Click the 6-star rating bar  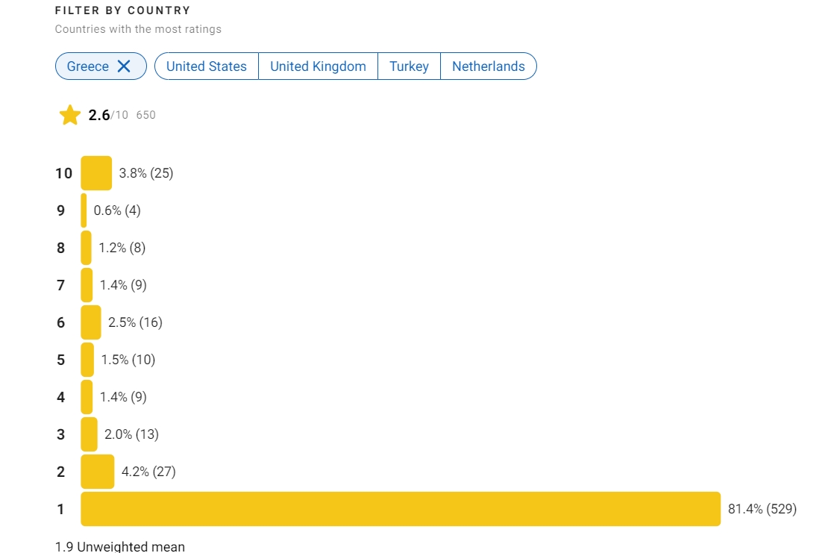pos(91,322)
